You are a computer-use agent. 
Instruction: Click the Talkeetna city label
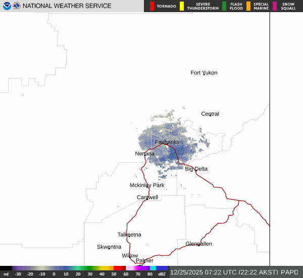click(129, 235)
